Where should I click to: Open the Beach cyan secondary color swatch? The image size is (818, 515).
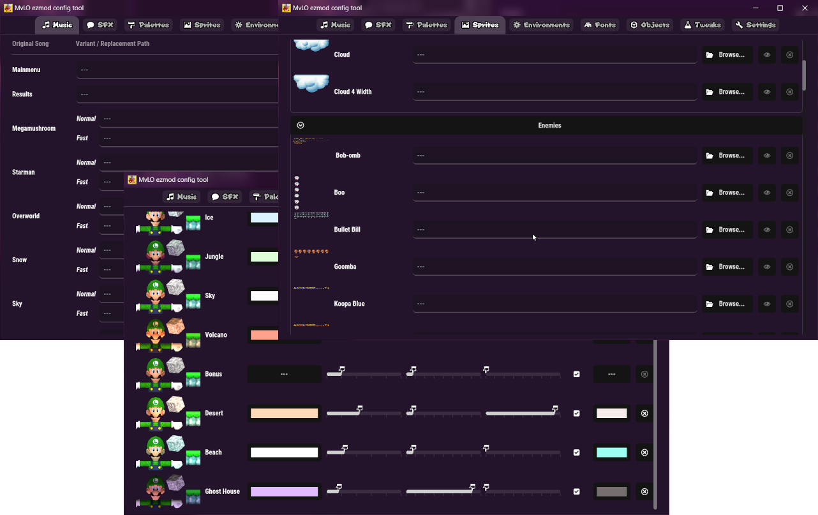[612, 452]
